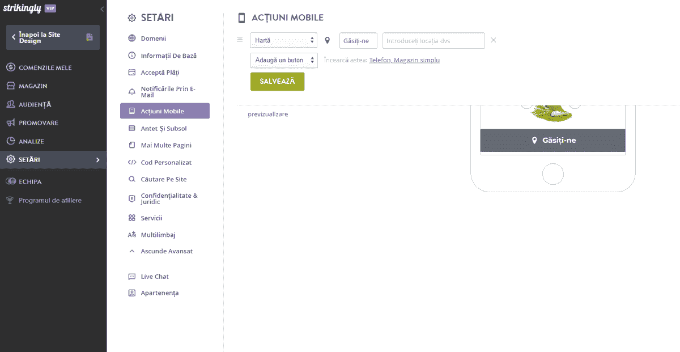Click the Antet Și Subsol layout icon
Screen dimensions: 680x352
click(x=132, y=129)
